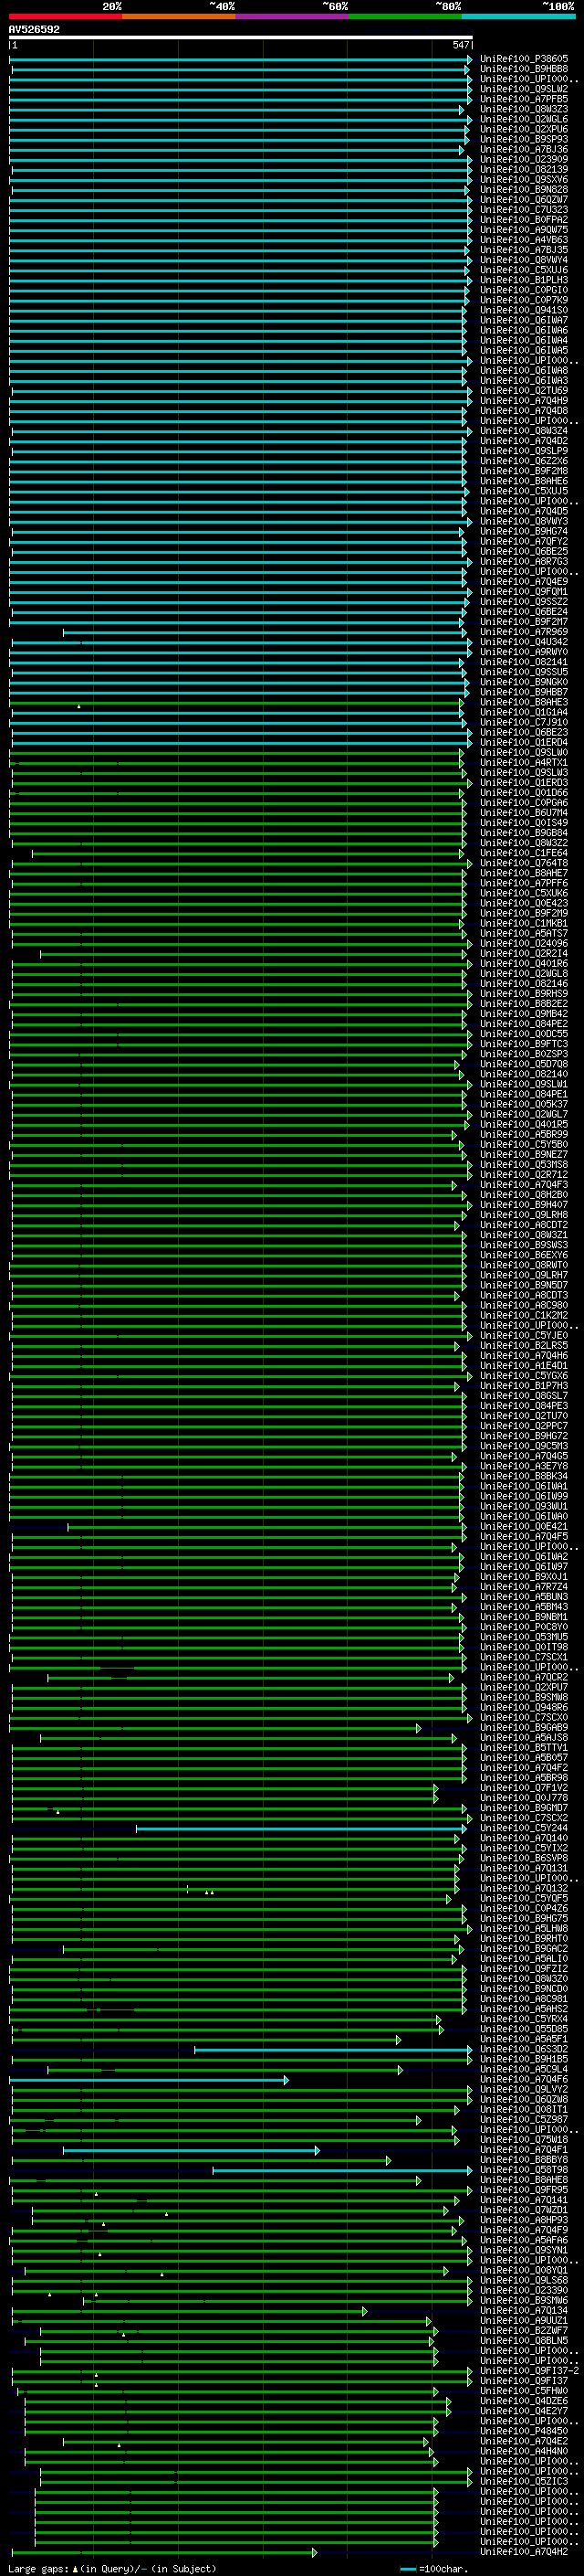The height and width of the screenshot is (2576, 584).
Task: Open the UniRef100_Q2XPU6 hit
Action: click(524, 129)
